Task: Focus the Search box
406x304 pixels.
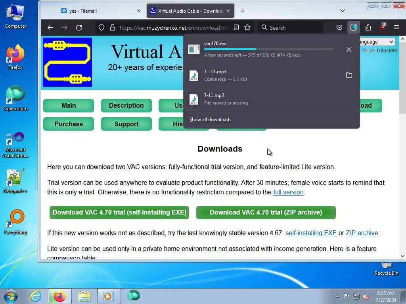Action: point(291,28)
